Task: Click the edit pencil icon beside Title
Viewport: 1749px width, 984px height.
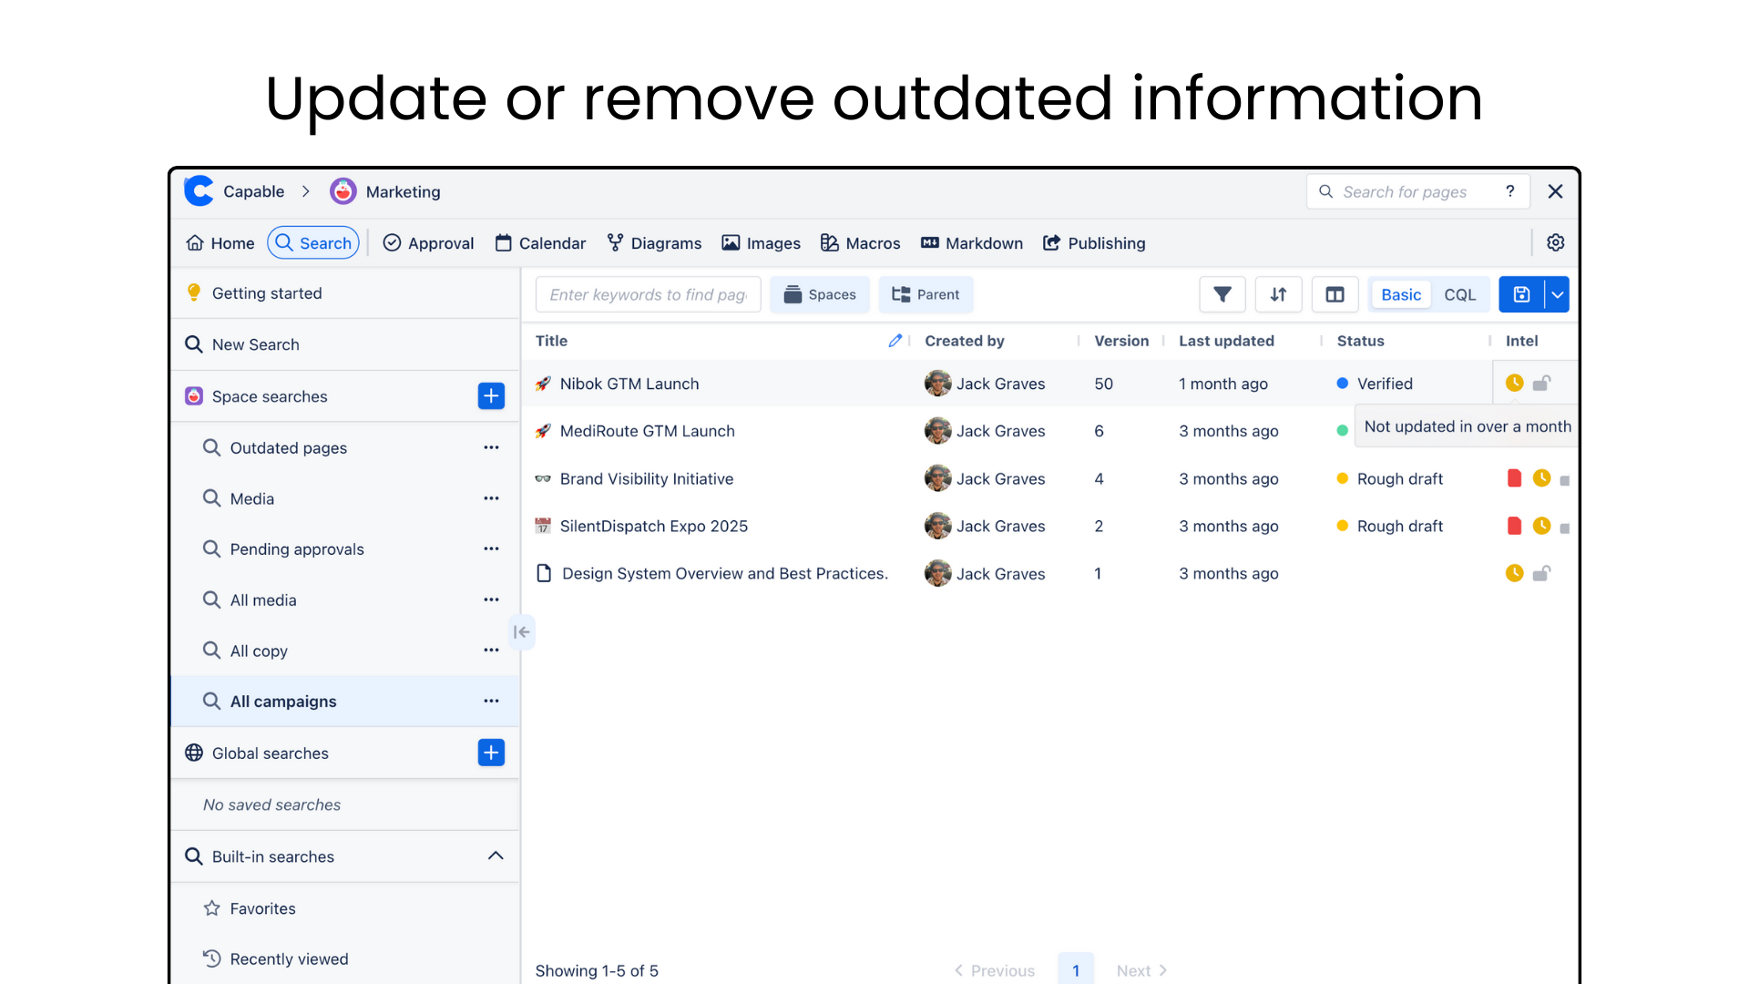Action: click(x=895, y=341)
